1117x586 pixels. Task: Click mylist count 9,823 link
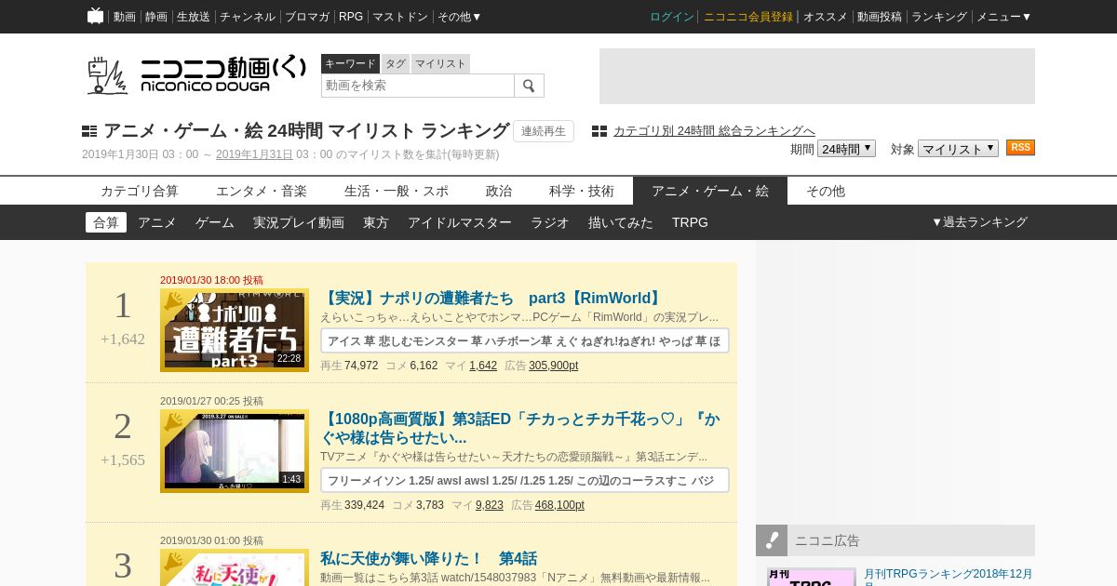(490, 505)
